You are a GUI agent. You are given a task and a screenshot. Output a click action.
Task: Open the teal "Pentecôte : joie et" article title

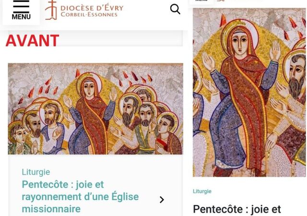(63, 184)
